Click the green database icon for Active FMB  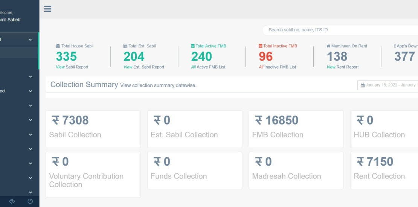pos(193,46)
